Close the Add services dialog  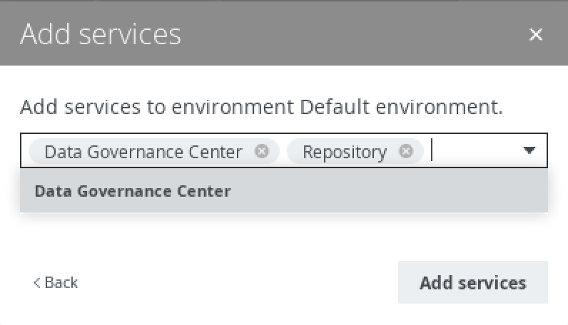pos(536,34)
